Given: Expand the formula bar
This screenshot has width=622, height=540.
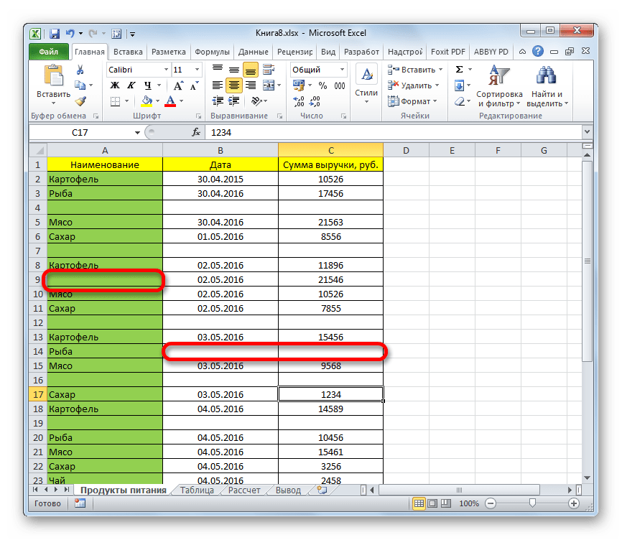Looking at the screenshot, I should click(x=587, y=132).
